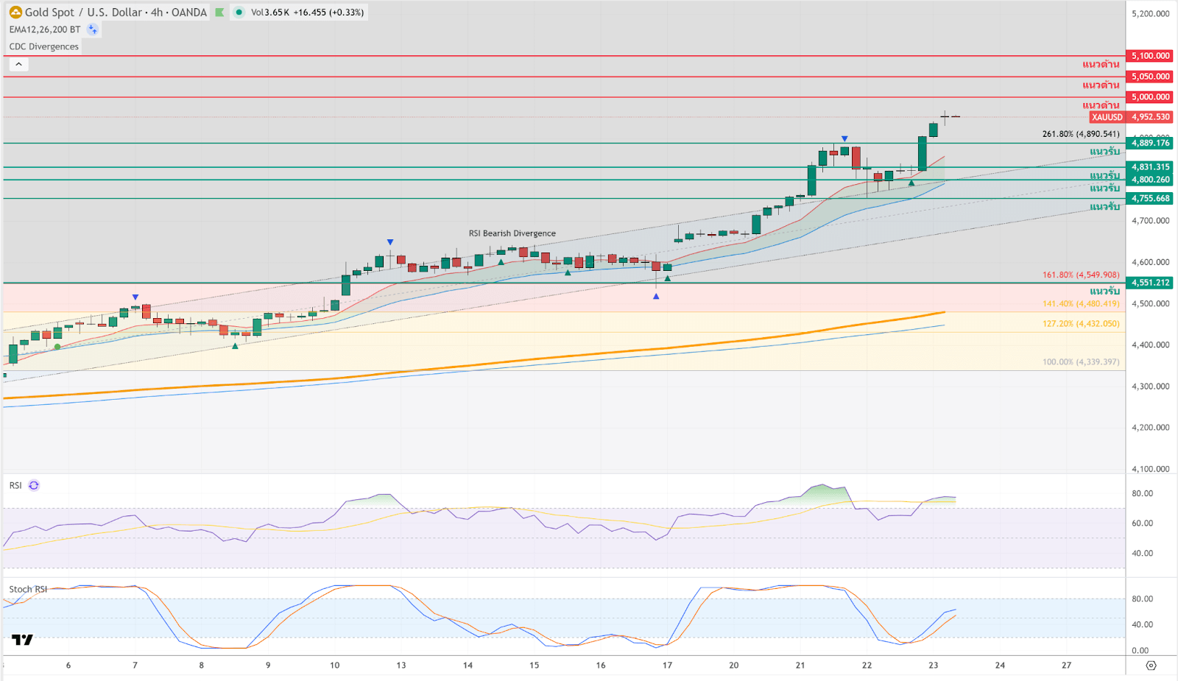Image resolution: width=1178 pixels, height=681 pixels.
Task: Click the green flag icon beside OANDA
Action: coord(219,13)
